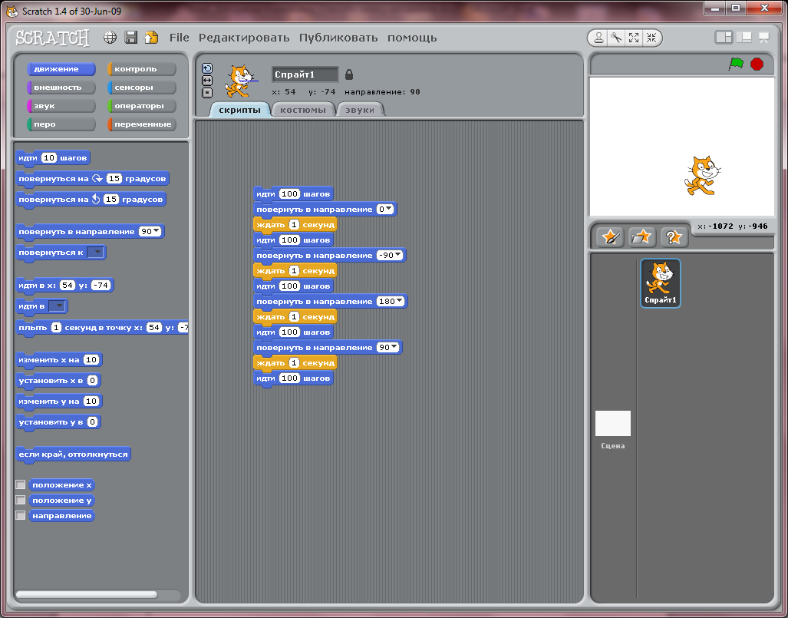This screenshot has width=788, height=618.
Task: Click the red stop sign button
Action: point(757,64)
